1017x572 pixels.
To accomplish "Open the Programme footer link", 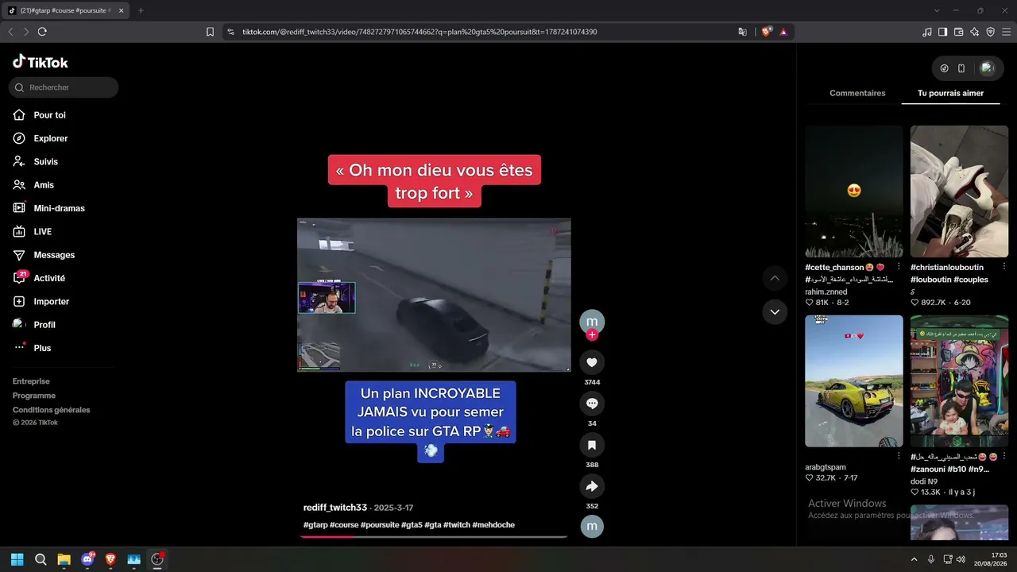I will click(34, 396).
